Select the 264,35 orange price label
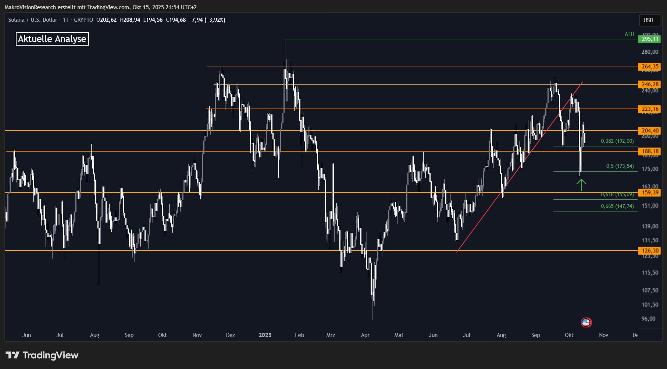This screenshot has width=667, height=369. pyautogui.click(x=649, y=67)
